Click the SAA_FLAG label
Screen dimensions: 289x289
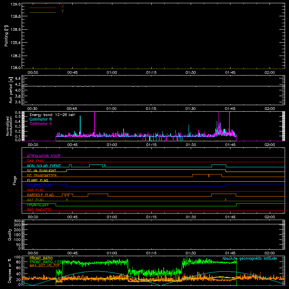point(35,190)
